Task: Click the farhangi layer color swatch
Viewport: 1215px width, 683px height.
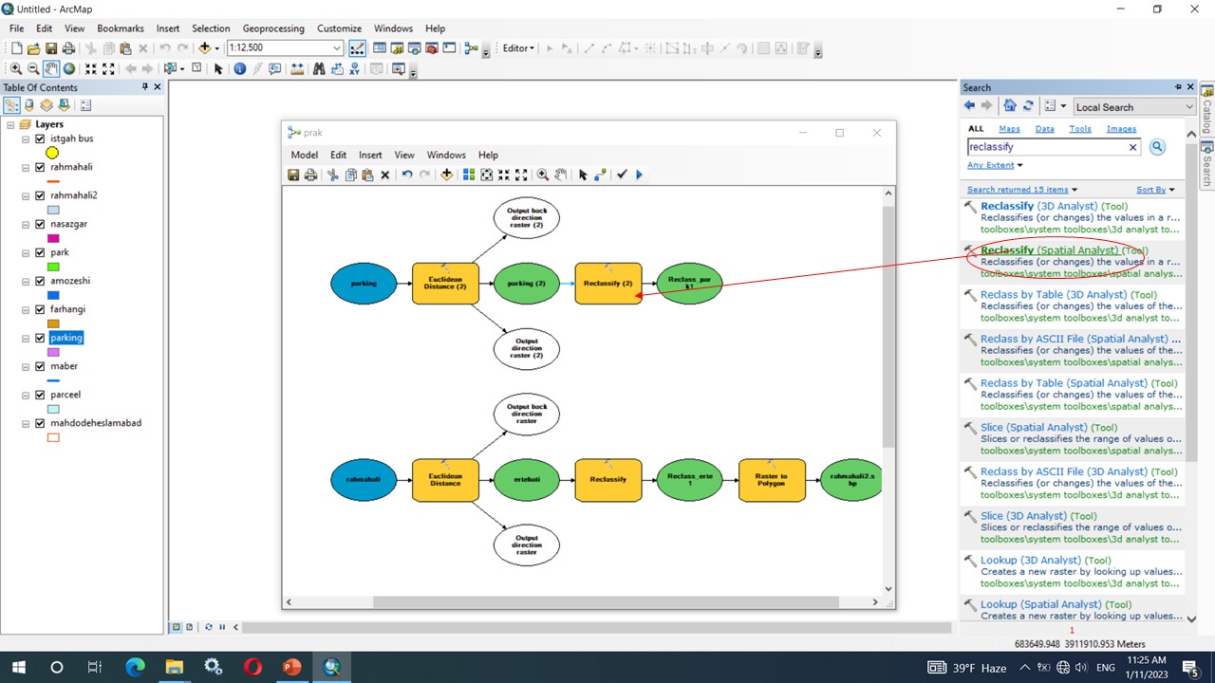Action: tap(53, 324)
